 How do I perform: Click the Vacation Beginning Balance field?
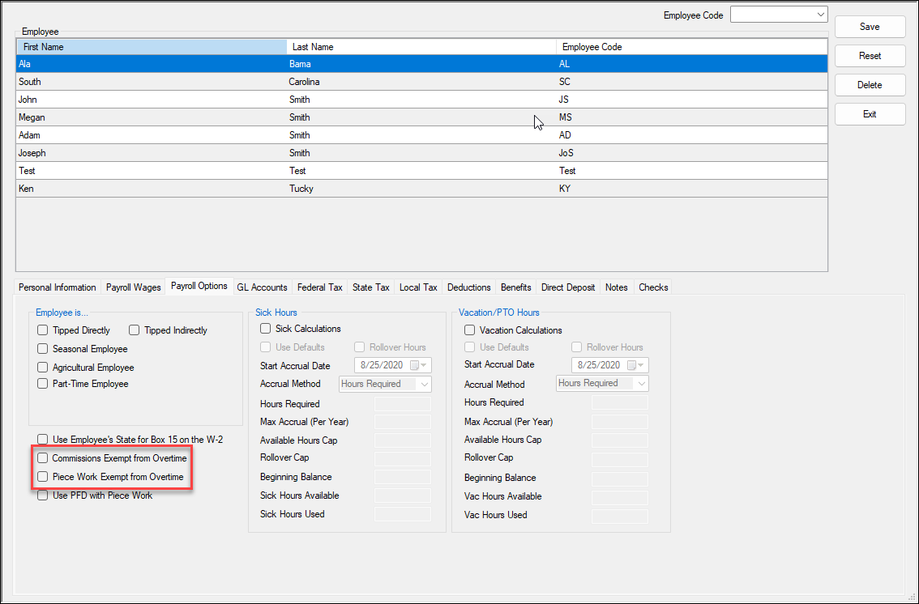(x=620, y=479)
